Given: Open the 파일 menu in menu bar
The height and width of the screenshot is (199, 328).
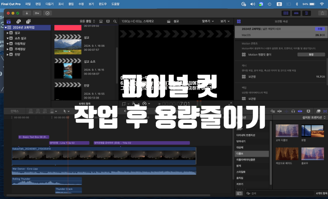Looking at the screenshot, I should [28, 4].
